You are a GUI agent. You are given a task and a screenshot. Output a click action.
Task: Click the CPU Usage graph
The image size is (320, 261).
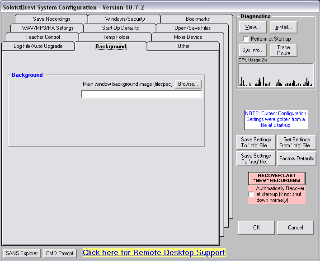point(276,75)
